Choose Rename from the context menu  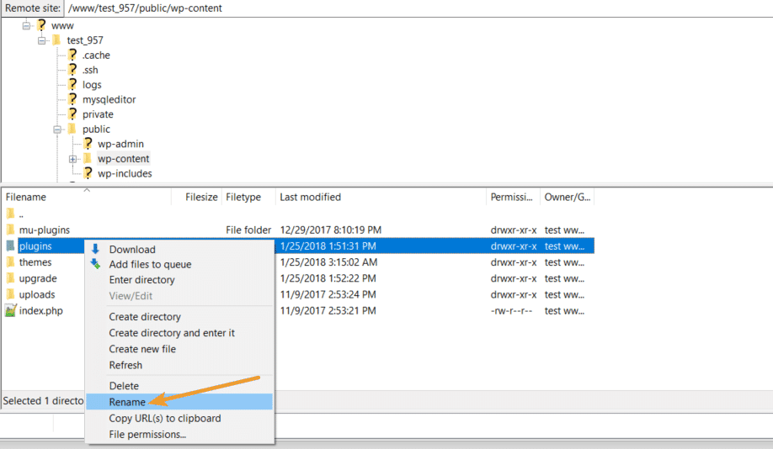click(127, 402)
